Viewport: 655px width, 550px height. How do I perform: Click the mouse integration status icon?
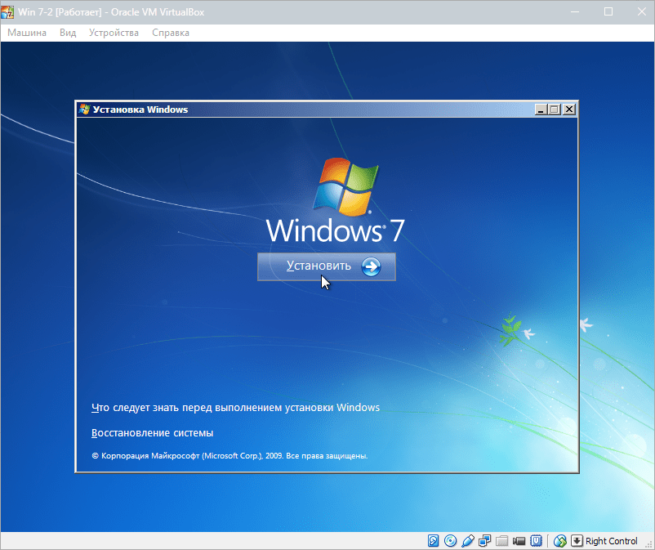tap(559, 541)
